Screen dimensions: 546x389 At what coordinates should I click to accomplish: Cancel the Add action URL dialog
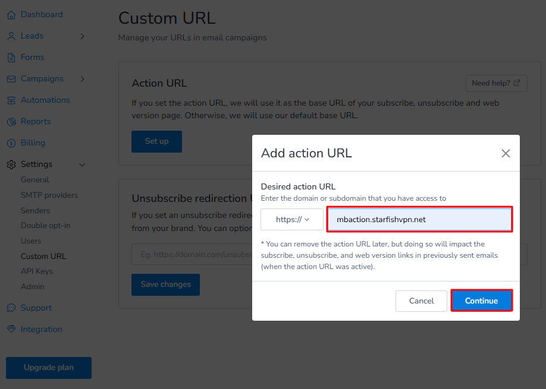pyautogui.click(x=421, y=301)
